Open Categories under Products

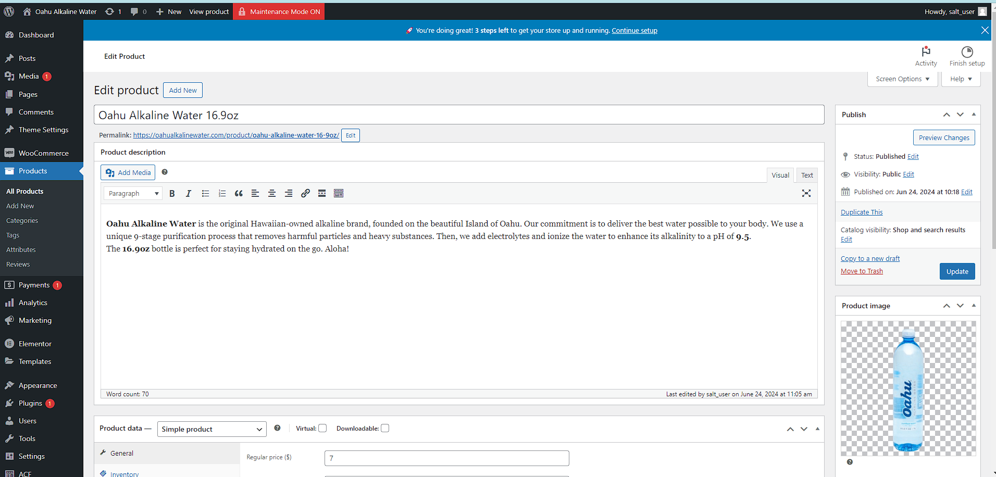(x=22, y=221)
